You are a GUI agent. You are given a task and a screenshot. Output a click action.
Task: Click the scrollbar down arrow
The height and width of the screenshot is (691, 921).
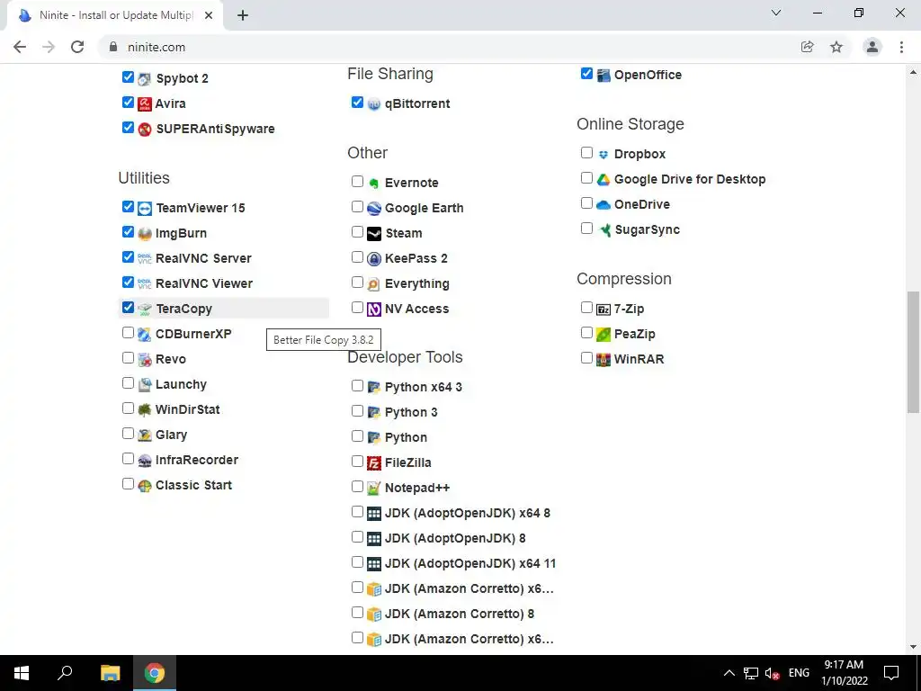tap(914, 648)
